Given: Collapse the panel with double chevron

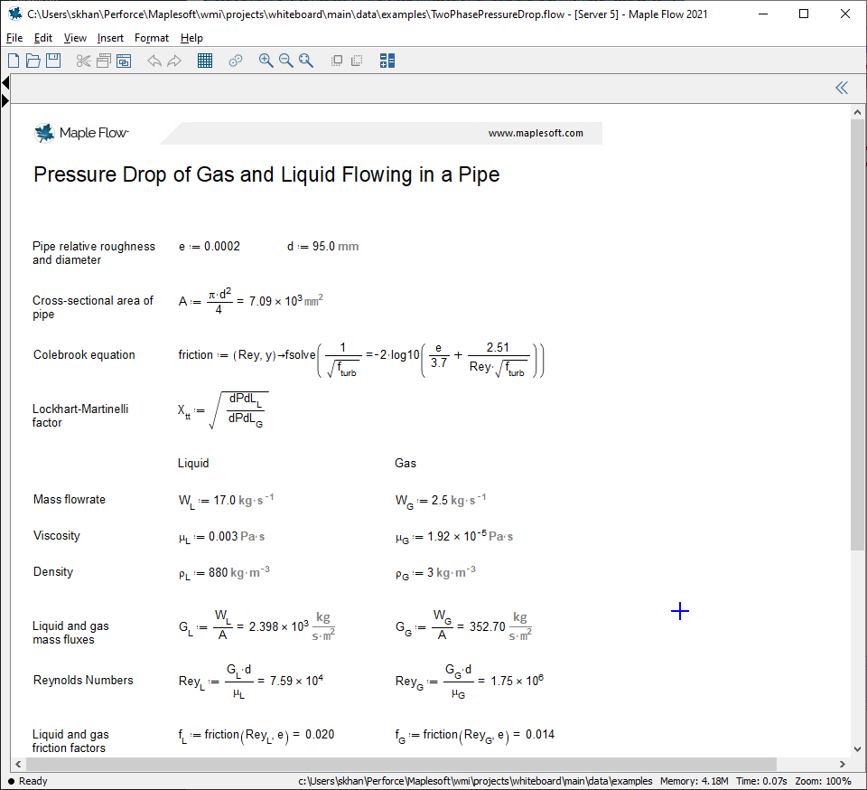Looking at the screenshot, I should [x=842, y=88].
